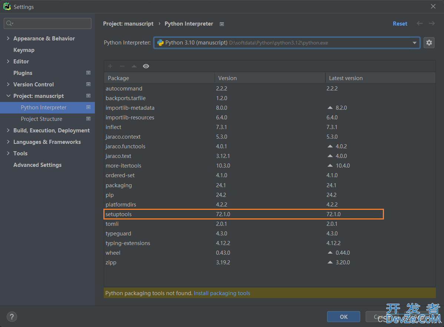Click the upgrade package arrow icon

coord(134,66)
